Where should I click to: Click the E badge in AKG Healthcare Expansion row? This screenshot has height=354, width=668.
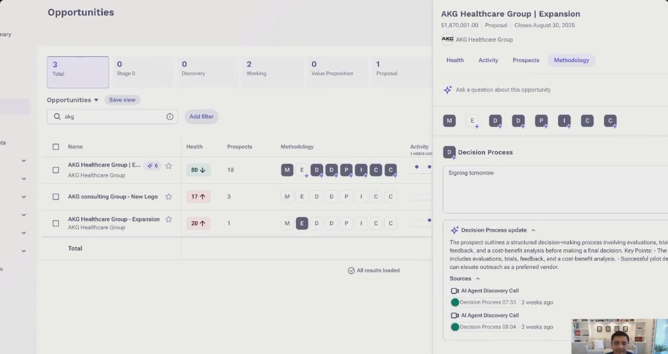(302, 223)
